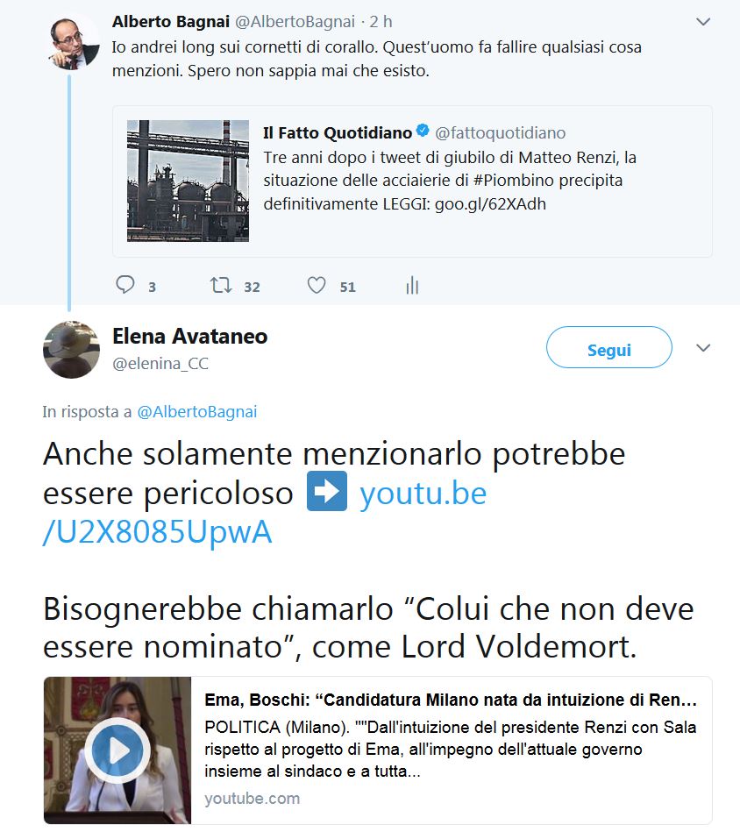Click the reply icon under Bagnai's tweet
The image size is (740, 839).
125,285
